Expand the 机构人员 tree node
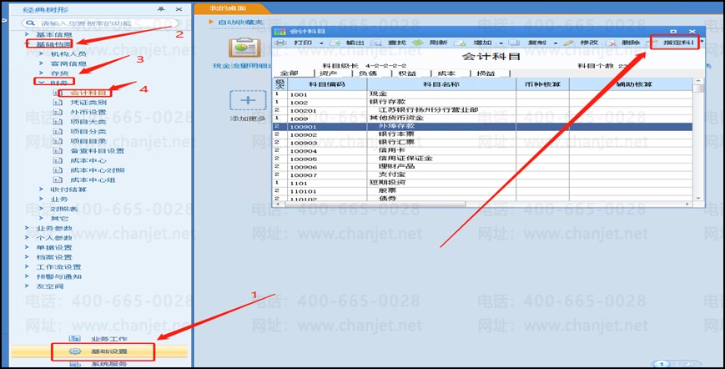725x369 pixels. coord(41,53)
